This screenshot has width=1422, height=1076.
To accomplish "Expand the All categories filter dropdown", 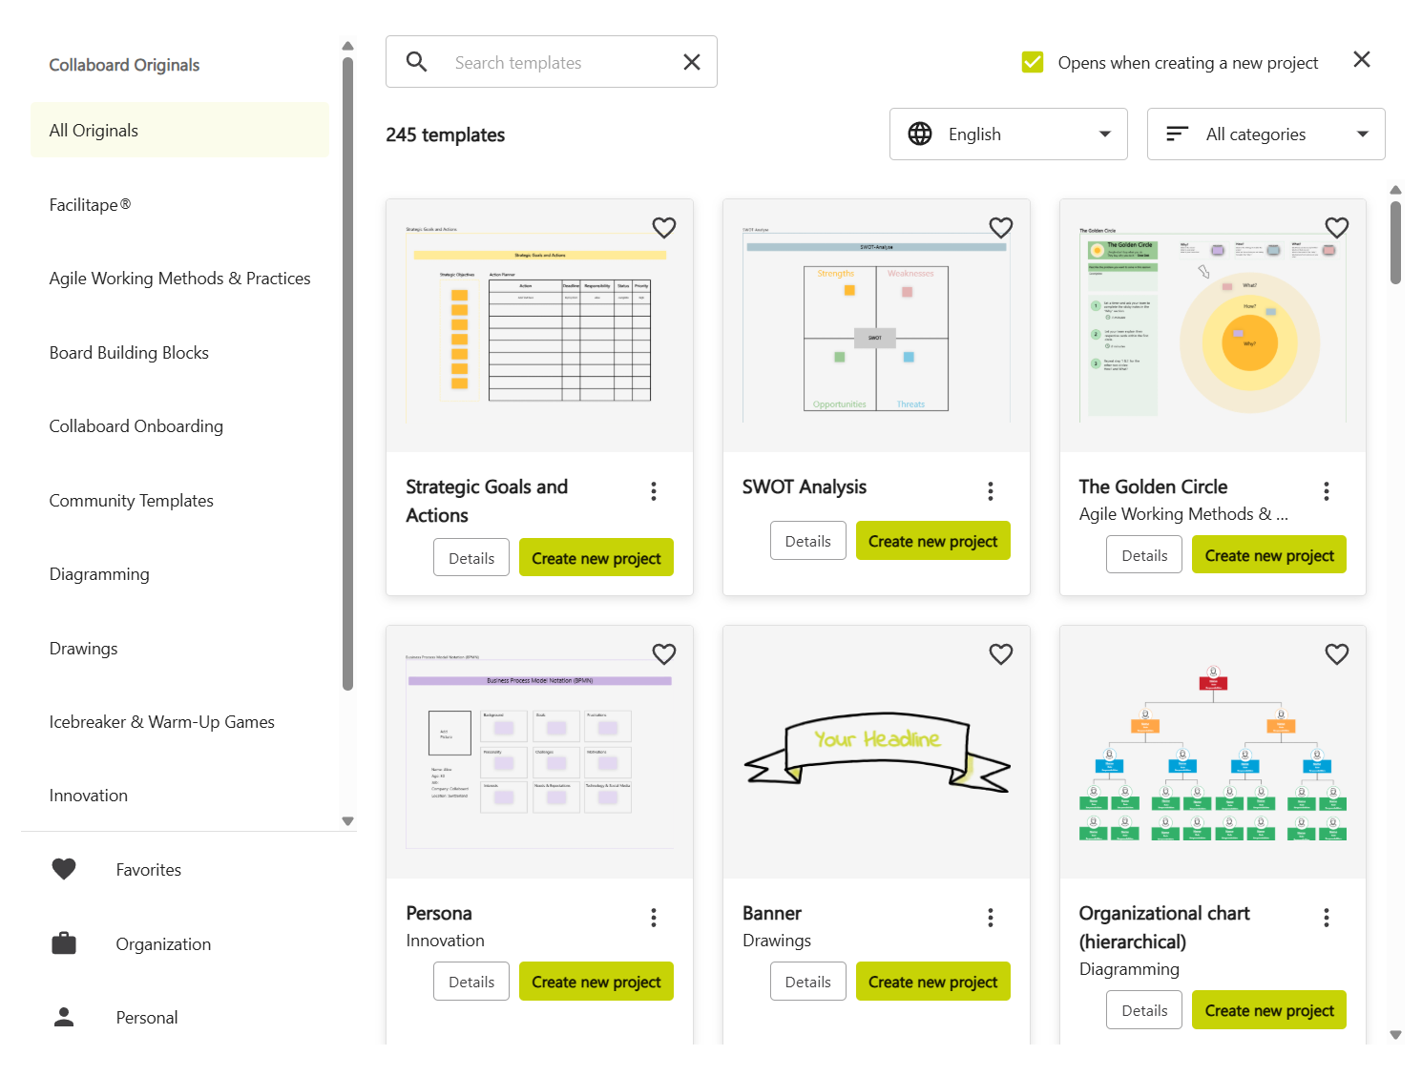I will click(1265, 134).
